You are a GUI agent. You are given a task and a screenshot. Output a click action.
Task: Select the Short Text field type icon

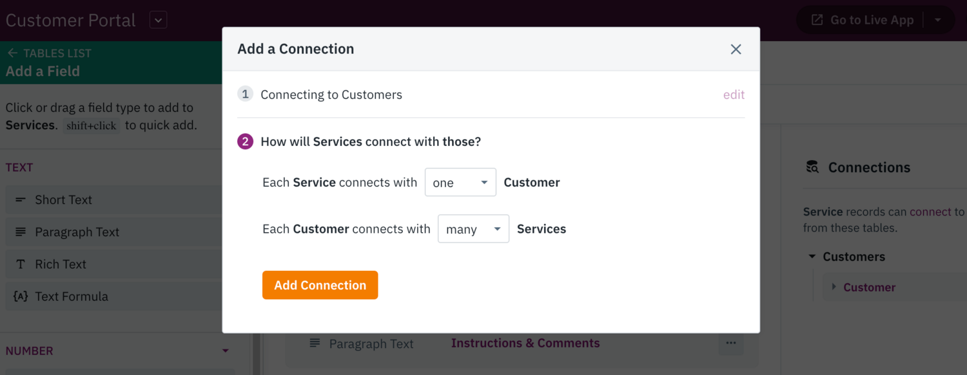[21, 200]
